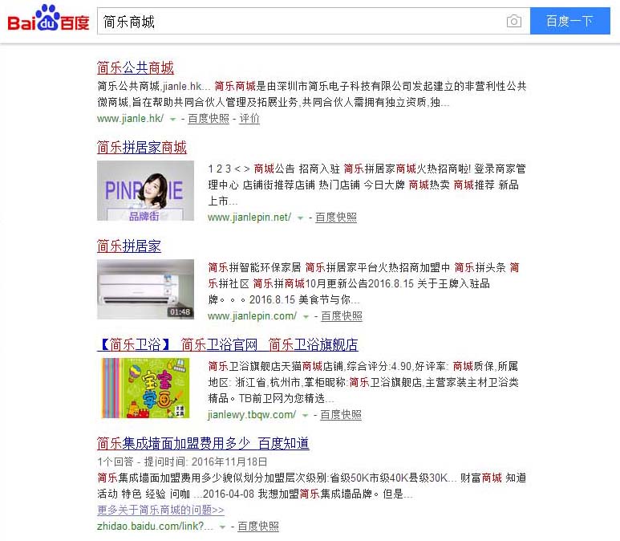Image resolution: width=620 pixels, height=541 pixels.
Task: Open 百度快照 for www.jianle.hk result
Action: click(209, 118)
